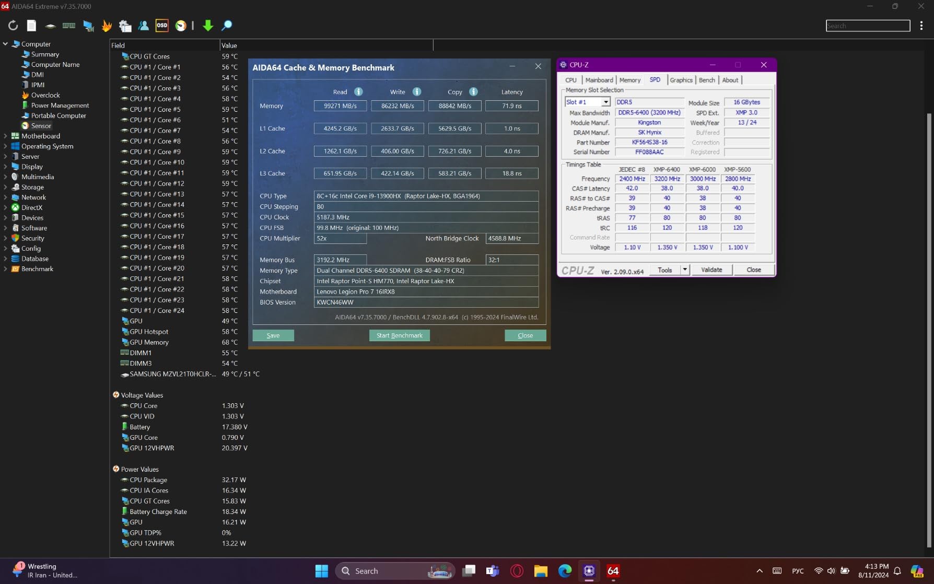This screenshot has width=934, height=584.
Task: Switch to the CPU tab in CPU-Z
Action: click(x=571, y=80)
